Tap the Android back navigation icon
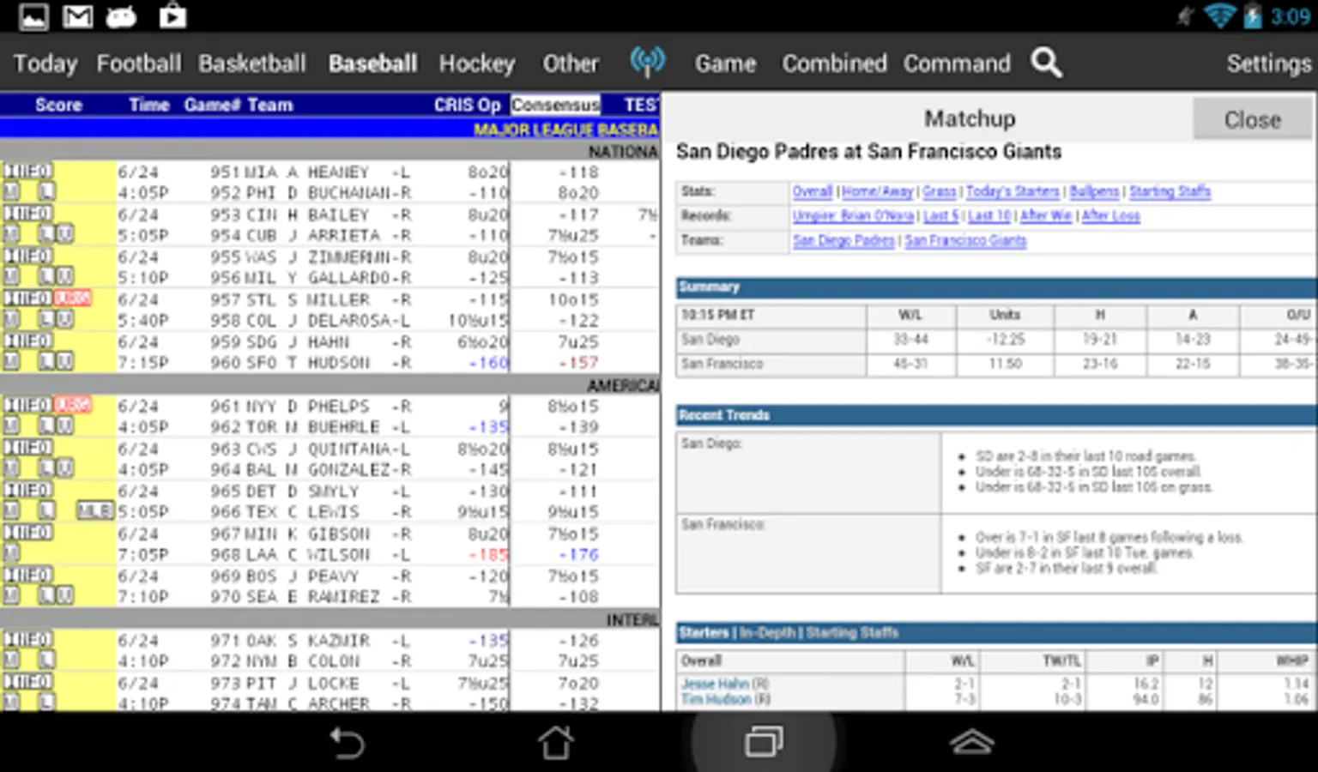Image resolution: width=1318 pixels, height=772 pixels. click(x=348, y=742)
